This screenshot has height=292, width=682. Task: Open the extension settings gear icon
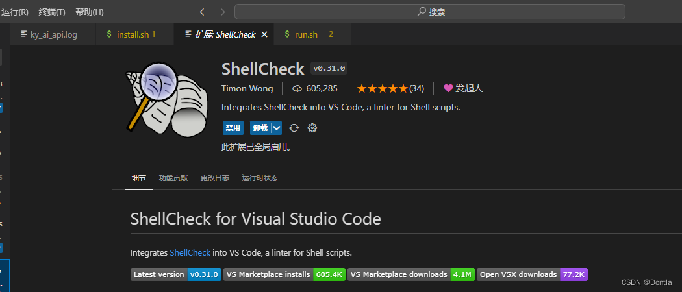tap(312, 128)
